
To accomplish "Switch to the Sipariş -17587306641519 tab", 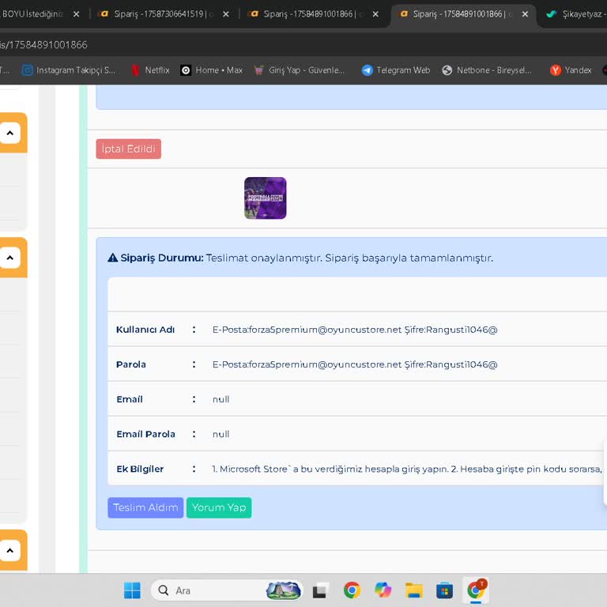I will 162,14.
